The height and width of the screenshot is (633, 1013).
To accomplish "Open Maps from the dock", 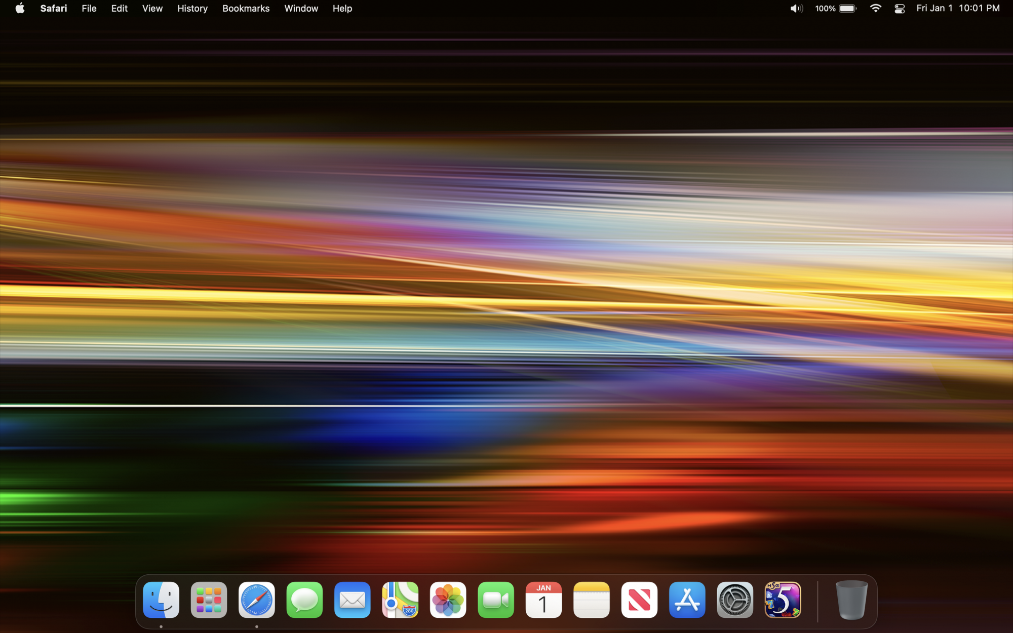I will click(400, 600).
